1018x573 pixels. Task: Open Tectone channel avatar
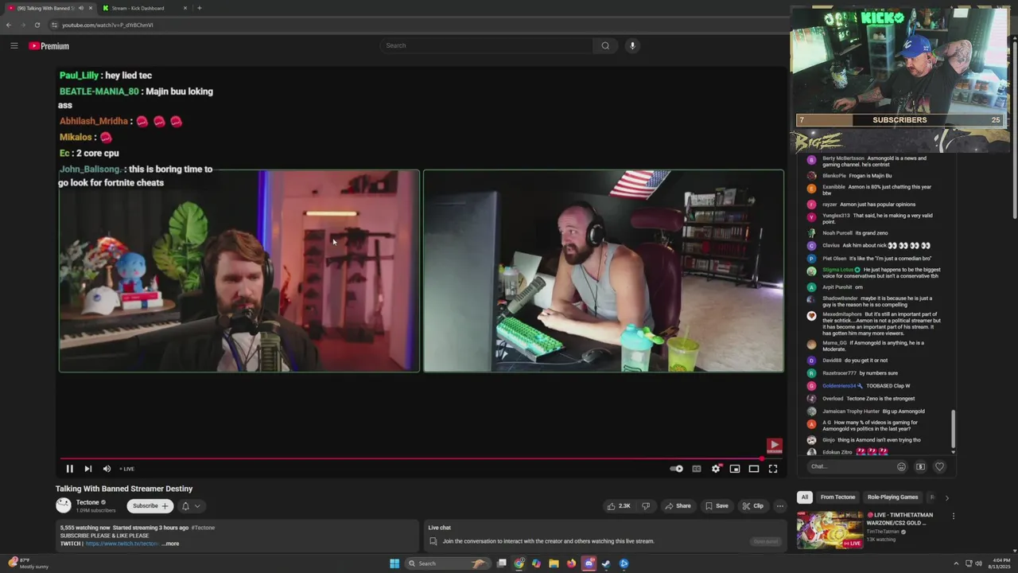pyautogui.click(x=64, y=505)
